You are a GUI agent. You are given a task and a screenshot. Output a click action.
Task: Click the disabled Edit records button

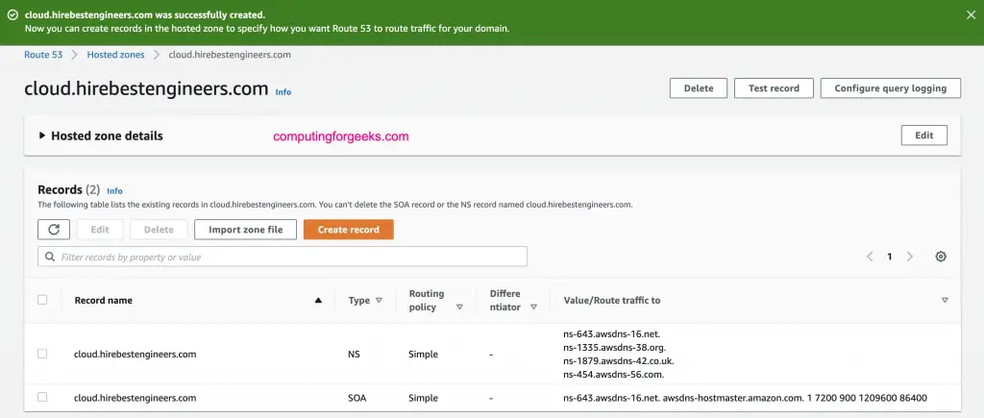pyautogui.click(x=100, y=230)
